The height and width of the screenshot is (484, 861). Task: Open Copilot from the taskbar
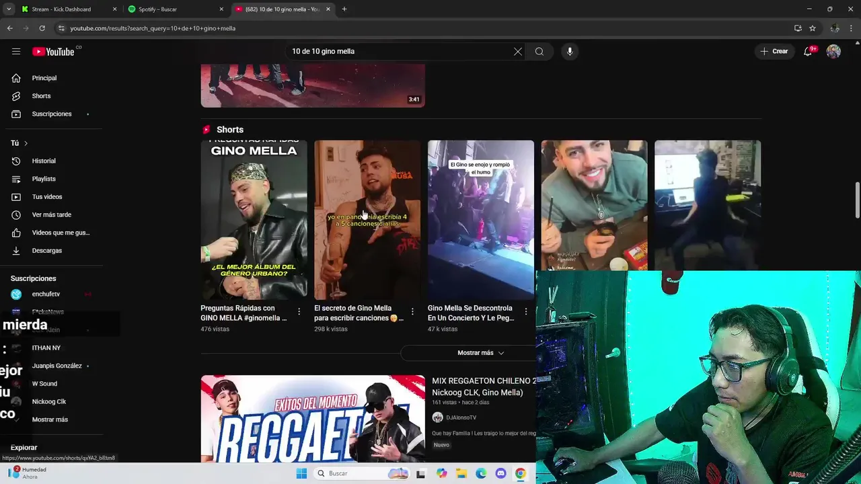click(441, 473)
